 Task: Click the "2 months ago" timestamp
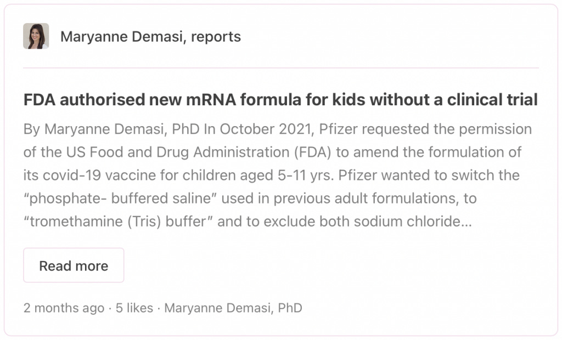64,308
